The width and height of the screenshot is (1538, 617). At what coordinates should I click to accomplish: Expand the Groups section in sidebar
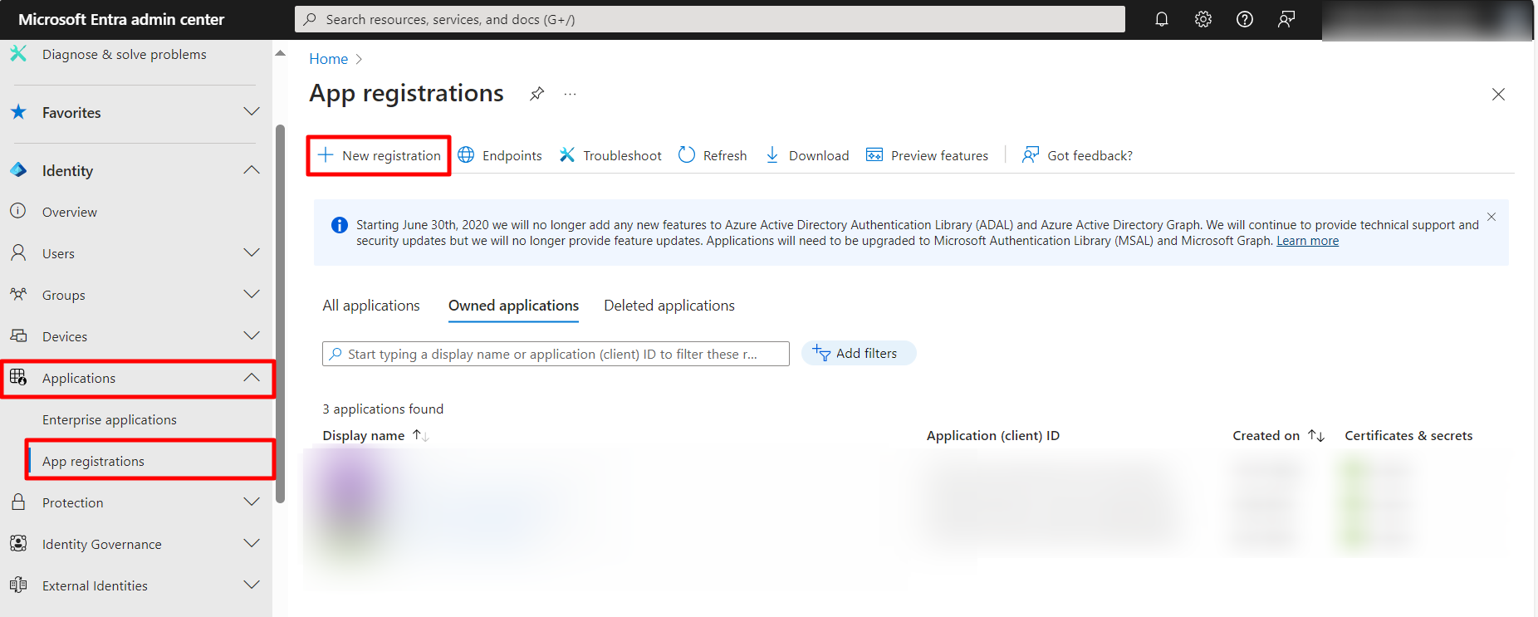pos(252,294)
